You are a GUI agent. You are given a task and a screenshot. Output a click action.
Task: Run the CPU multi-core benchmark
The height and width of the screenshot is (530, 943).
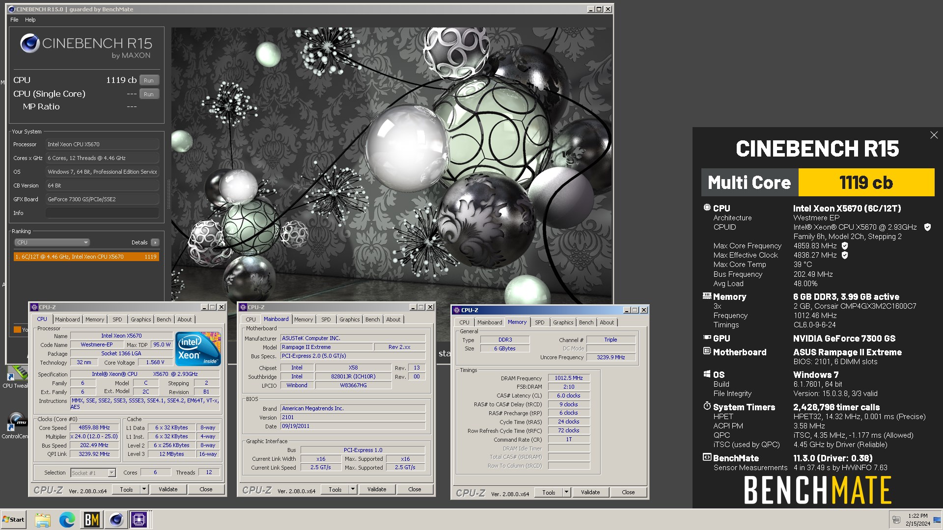[x=149, y=80]
